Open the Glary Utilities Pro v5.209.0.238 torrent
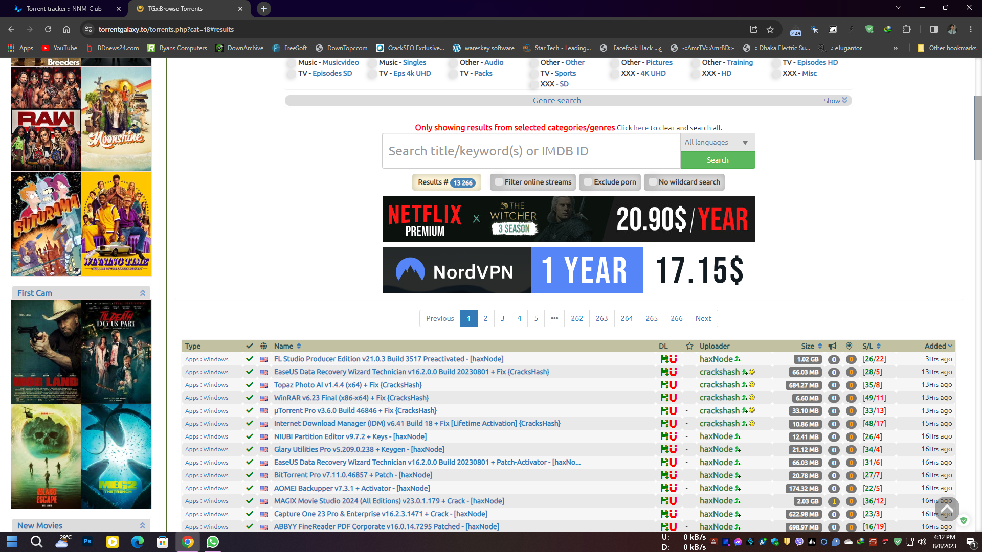 (x=359, y=449)
